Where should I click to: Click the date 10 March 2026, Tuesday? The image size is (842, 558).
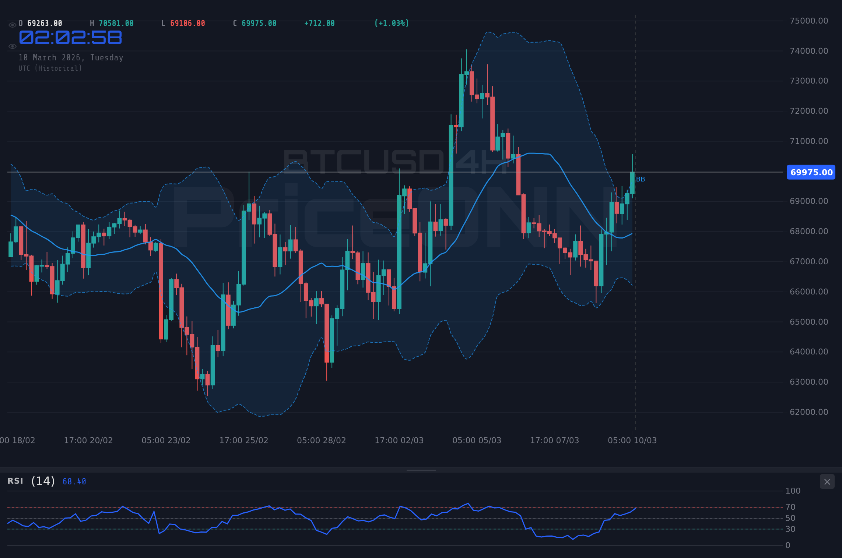(x=71, y=57)
